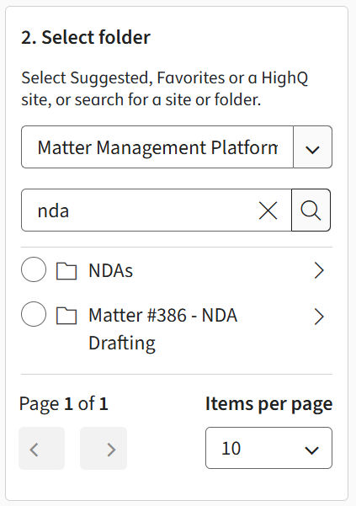
Task: Click the chevron in the Items per page box
Action: [x=312, y=450]
